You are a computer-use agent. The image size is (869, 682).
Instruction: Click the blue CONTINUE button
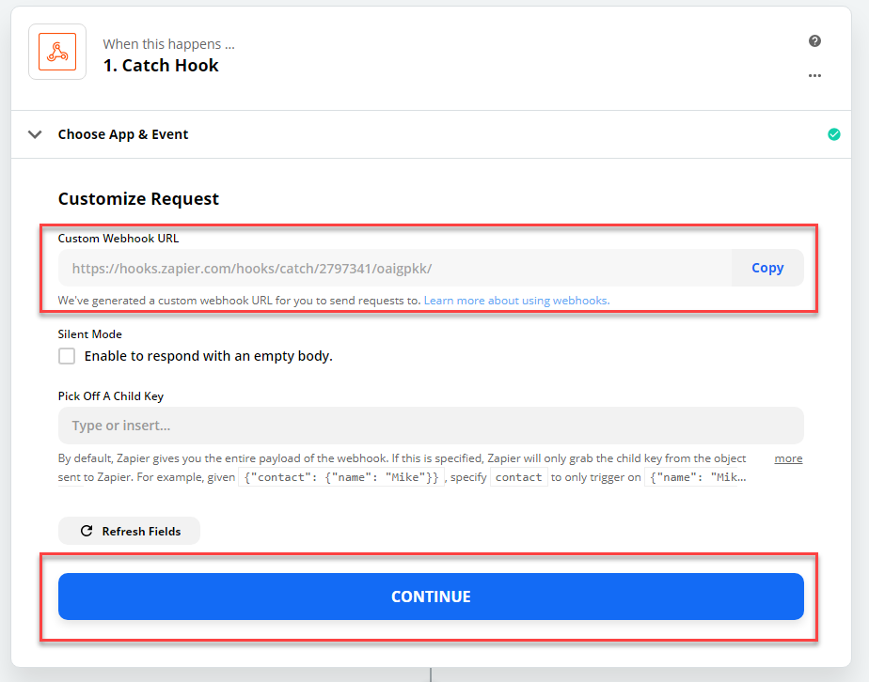tap(431, 597)
